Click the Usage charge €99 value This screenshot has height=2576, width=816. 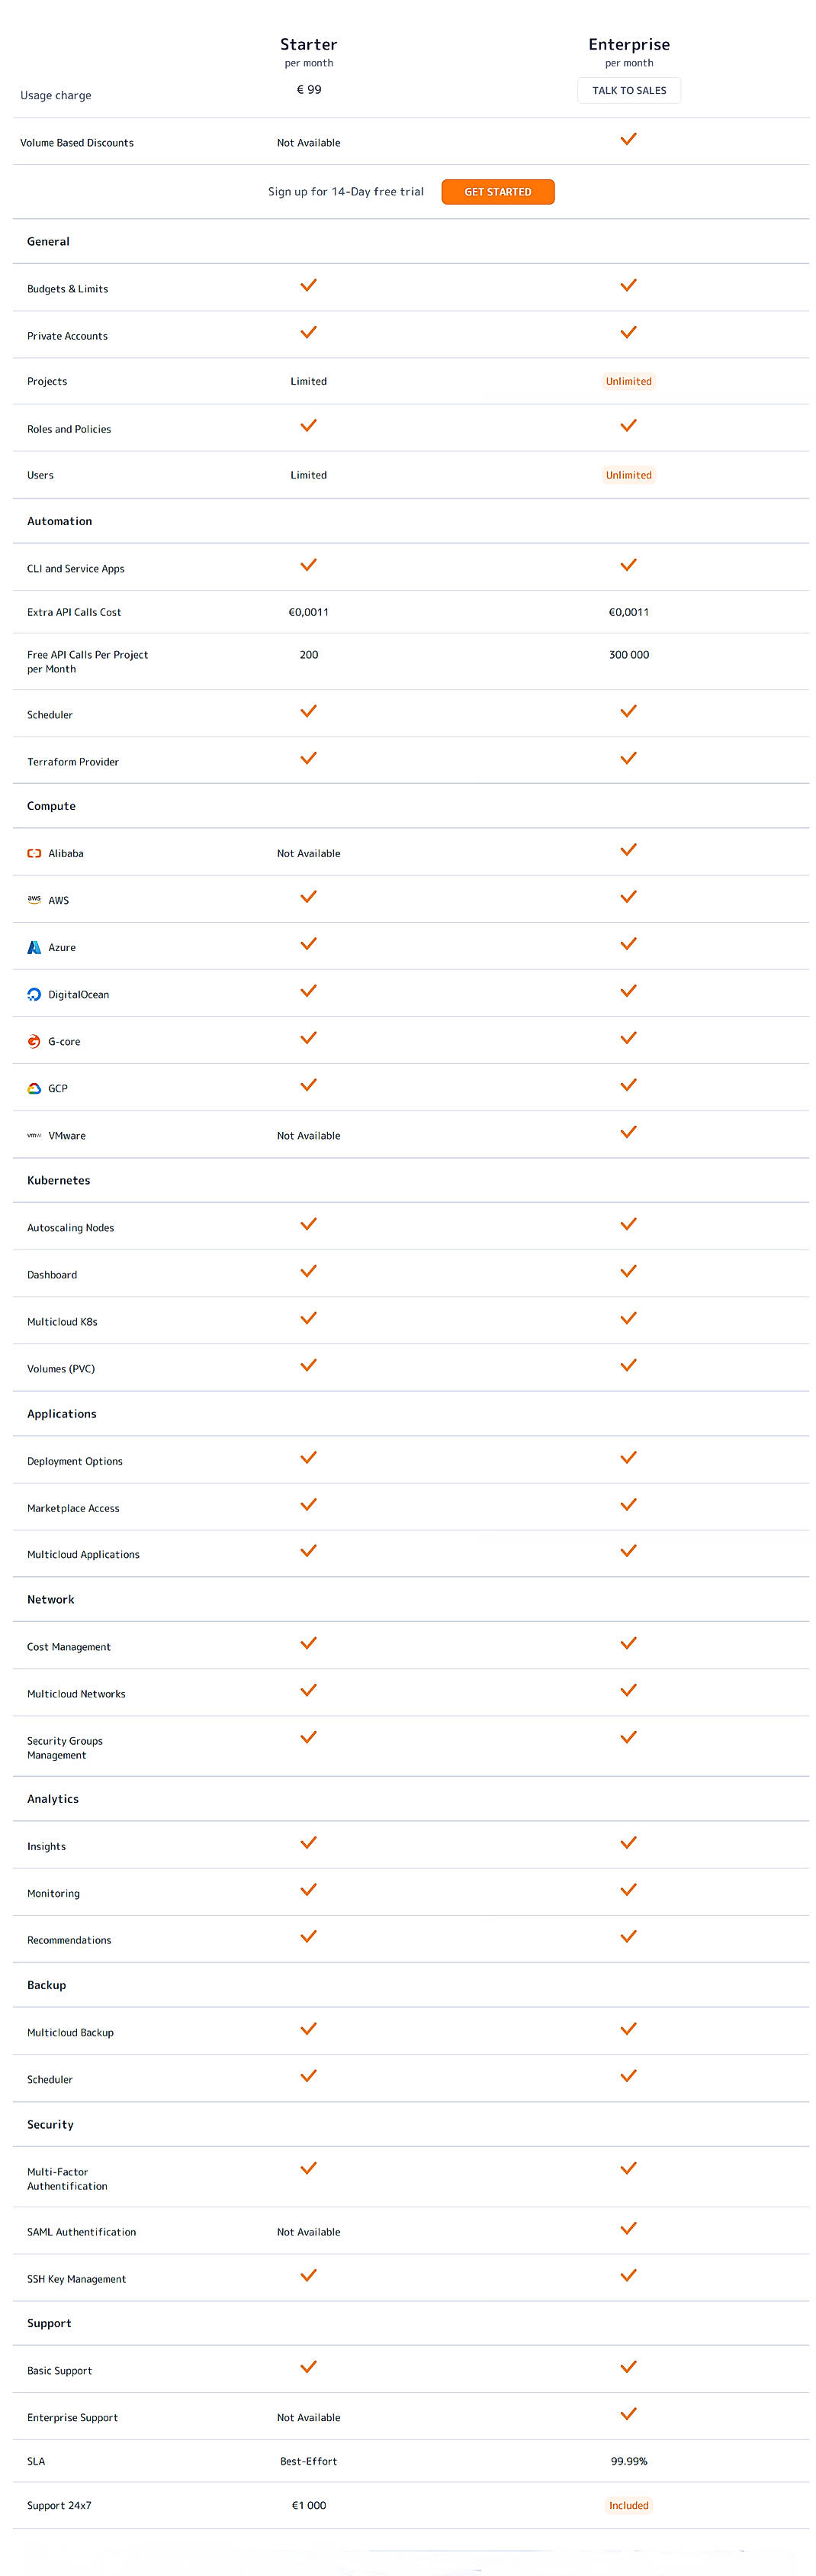click(307, 89)
